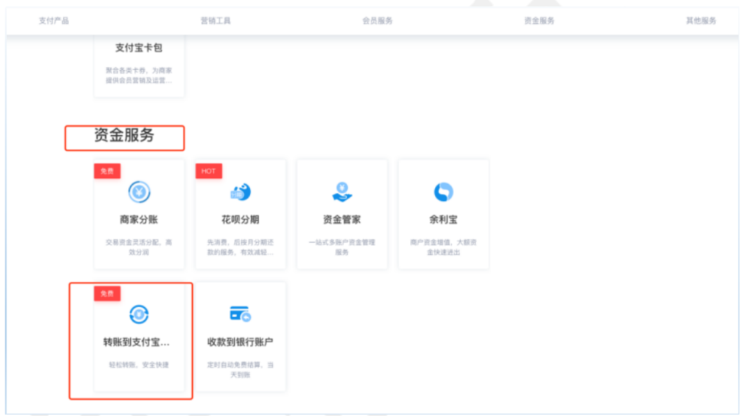Select the 会员服务 tab
This screenshot has width=747, height=416.
377,21
